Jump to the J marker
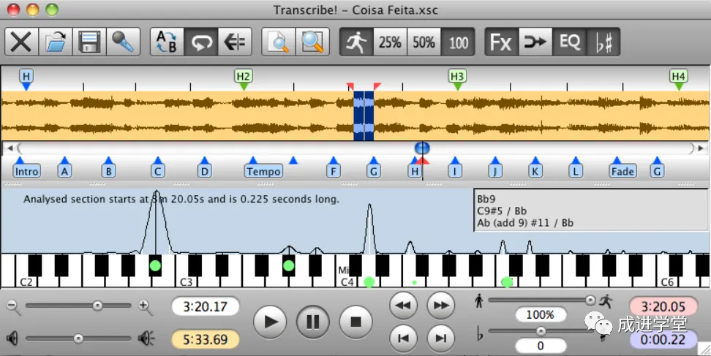The height and width of the screenshot is (356, 711). (x=495, y=171)
